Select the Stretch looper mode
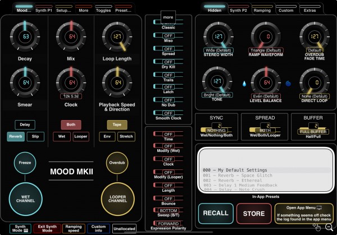337x235 pixels. tap(126, 136)
